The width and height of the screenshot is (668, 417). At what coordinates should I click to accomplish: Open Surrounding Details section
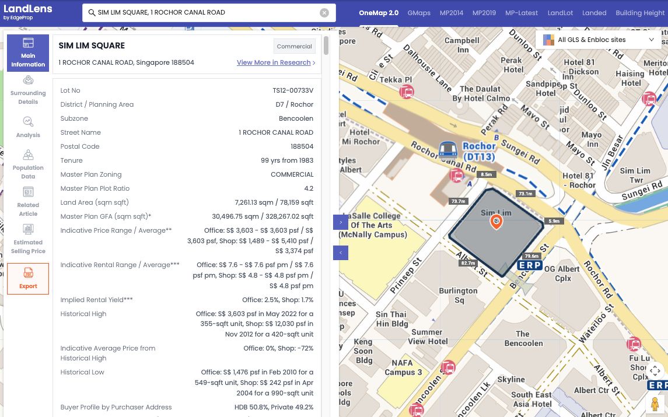point(28,90)
